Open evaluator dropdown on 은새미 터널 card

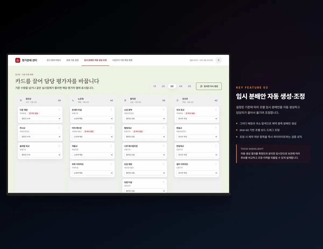92,119
